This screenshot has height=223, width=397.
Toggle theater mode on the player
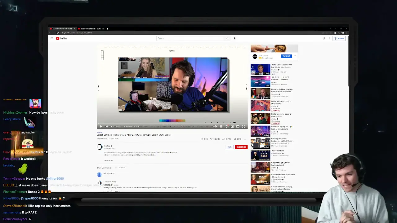point(238,126)
